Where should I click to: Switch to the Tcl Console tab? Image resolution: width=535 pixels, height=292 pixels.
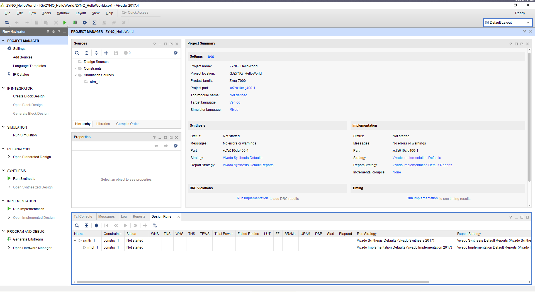tap(83, 217)
